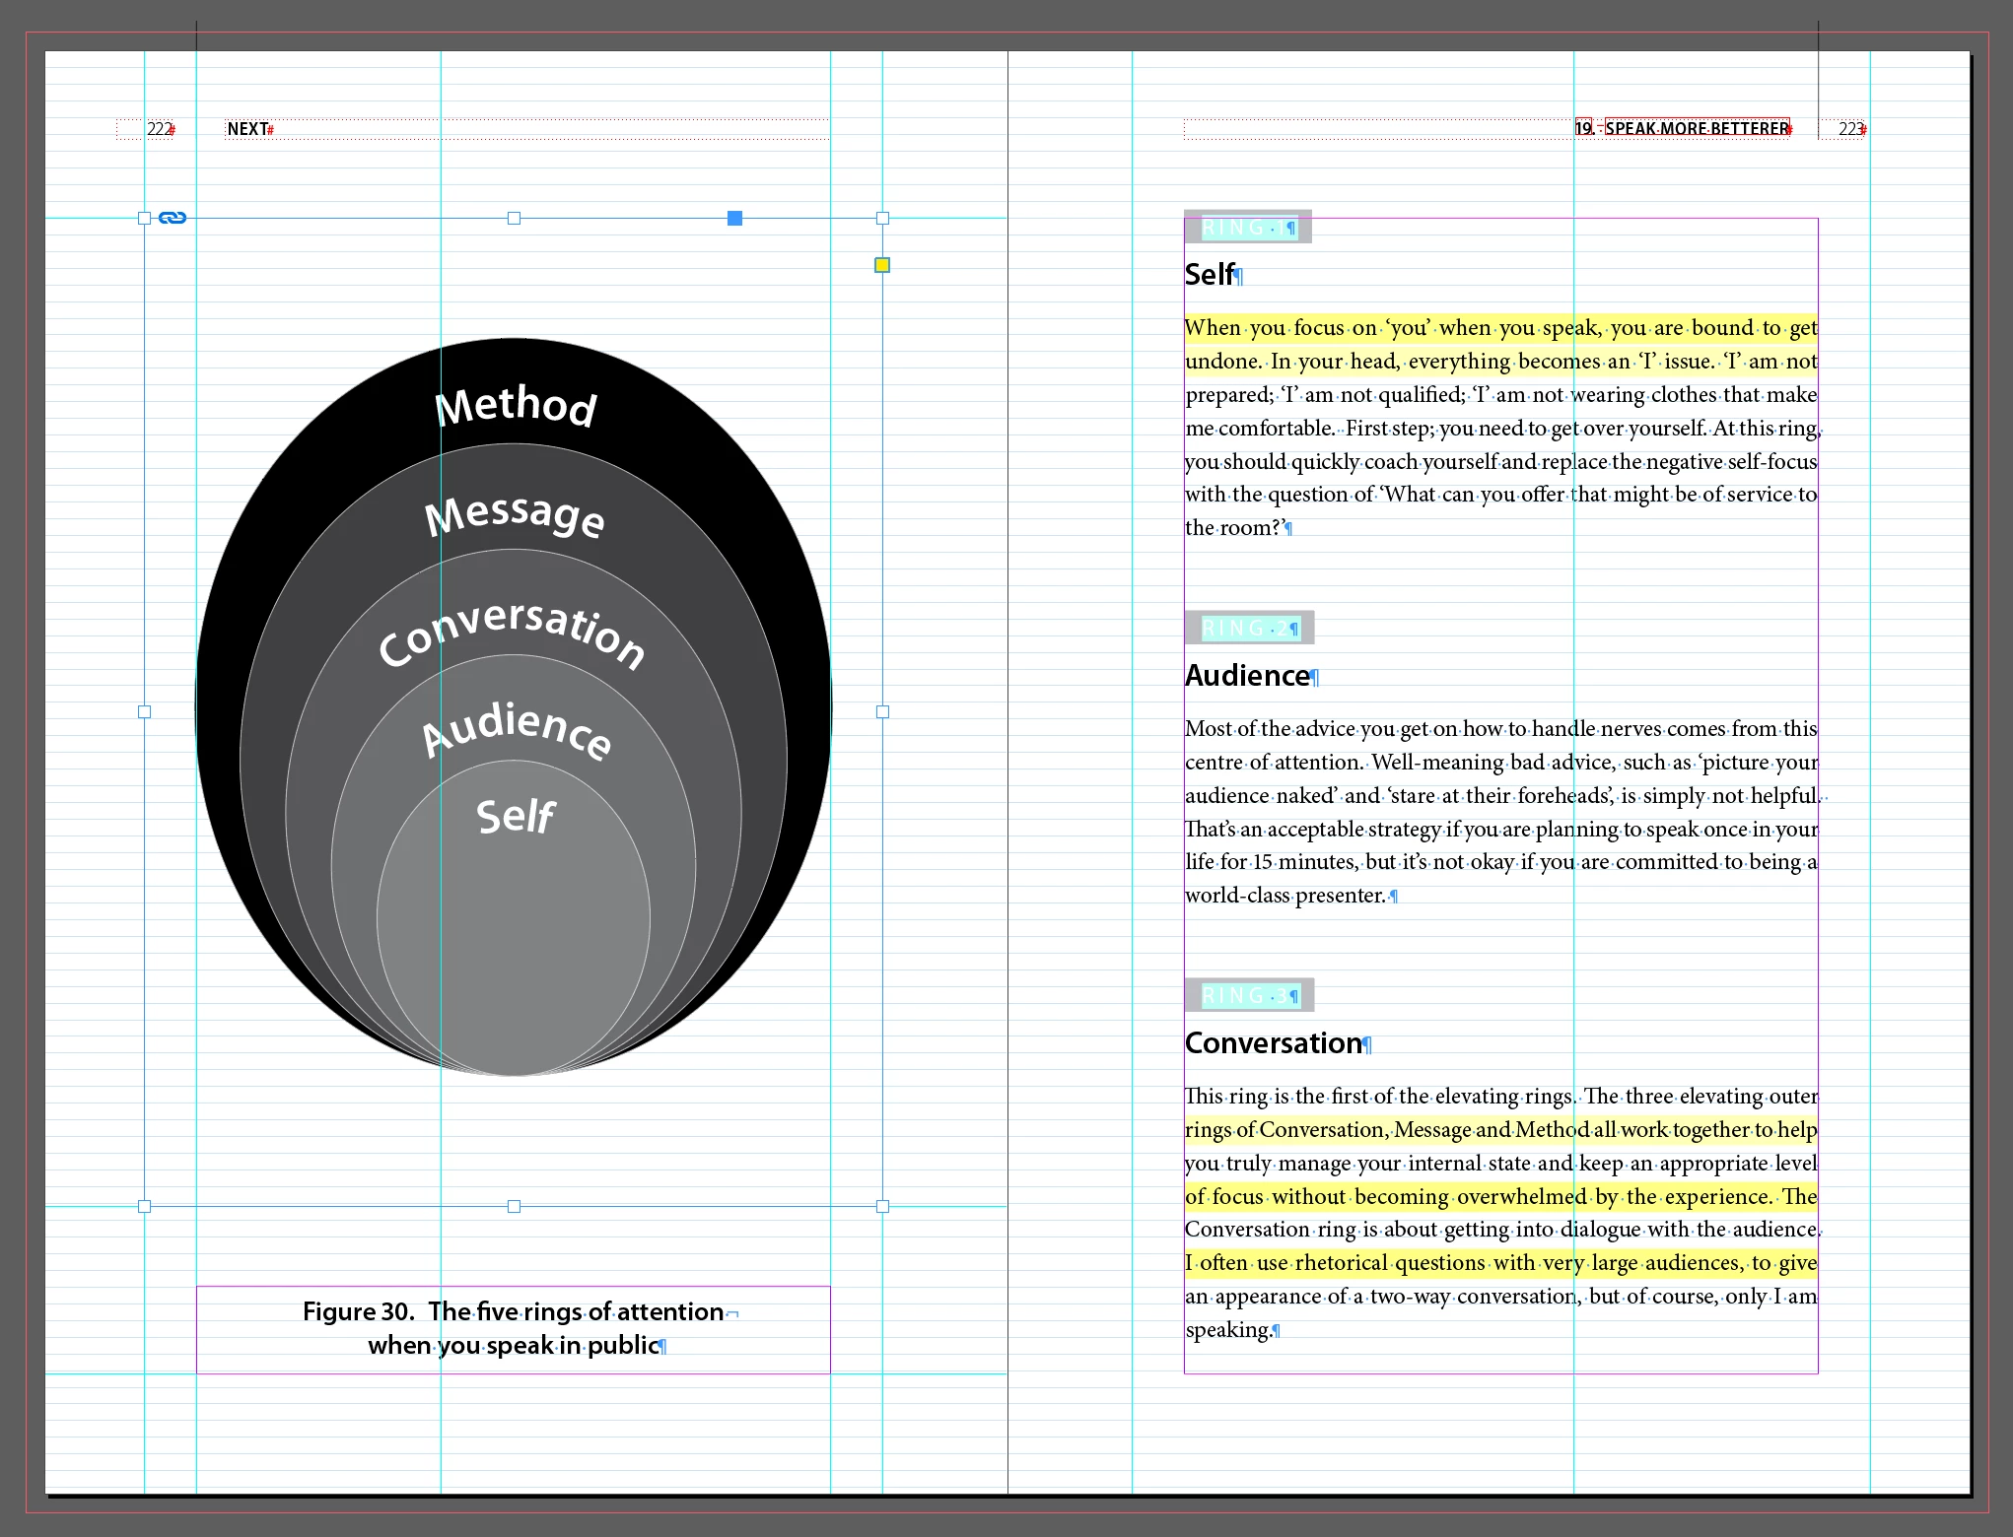
Task: Click the solid blue anchored object control square
Action: (734, 218)
